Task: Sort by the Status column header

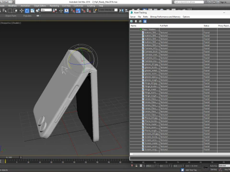Action: pos(210,26)
